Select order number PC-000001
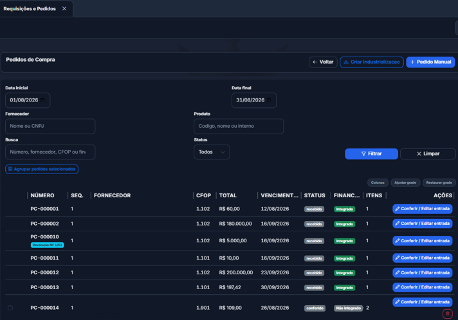This screenshot has width=458, height=320. click(44, 209)
